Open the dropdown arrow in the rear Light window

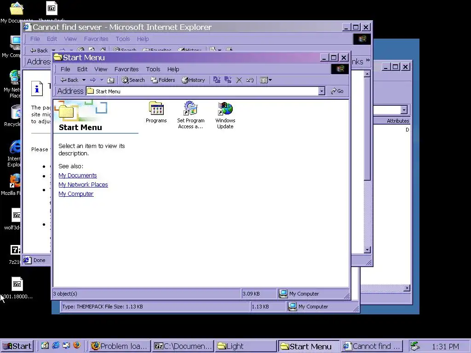pyautogui.click(x=404, y=110)
